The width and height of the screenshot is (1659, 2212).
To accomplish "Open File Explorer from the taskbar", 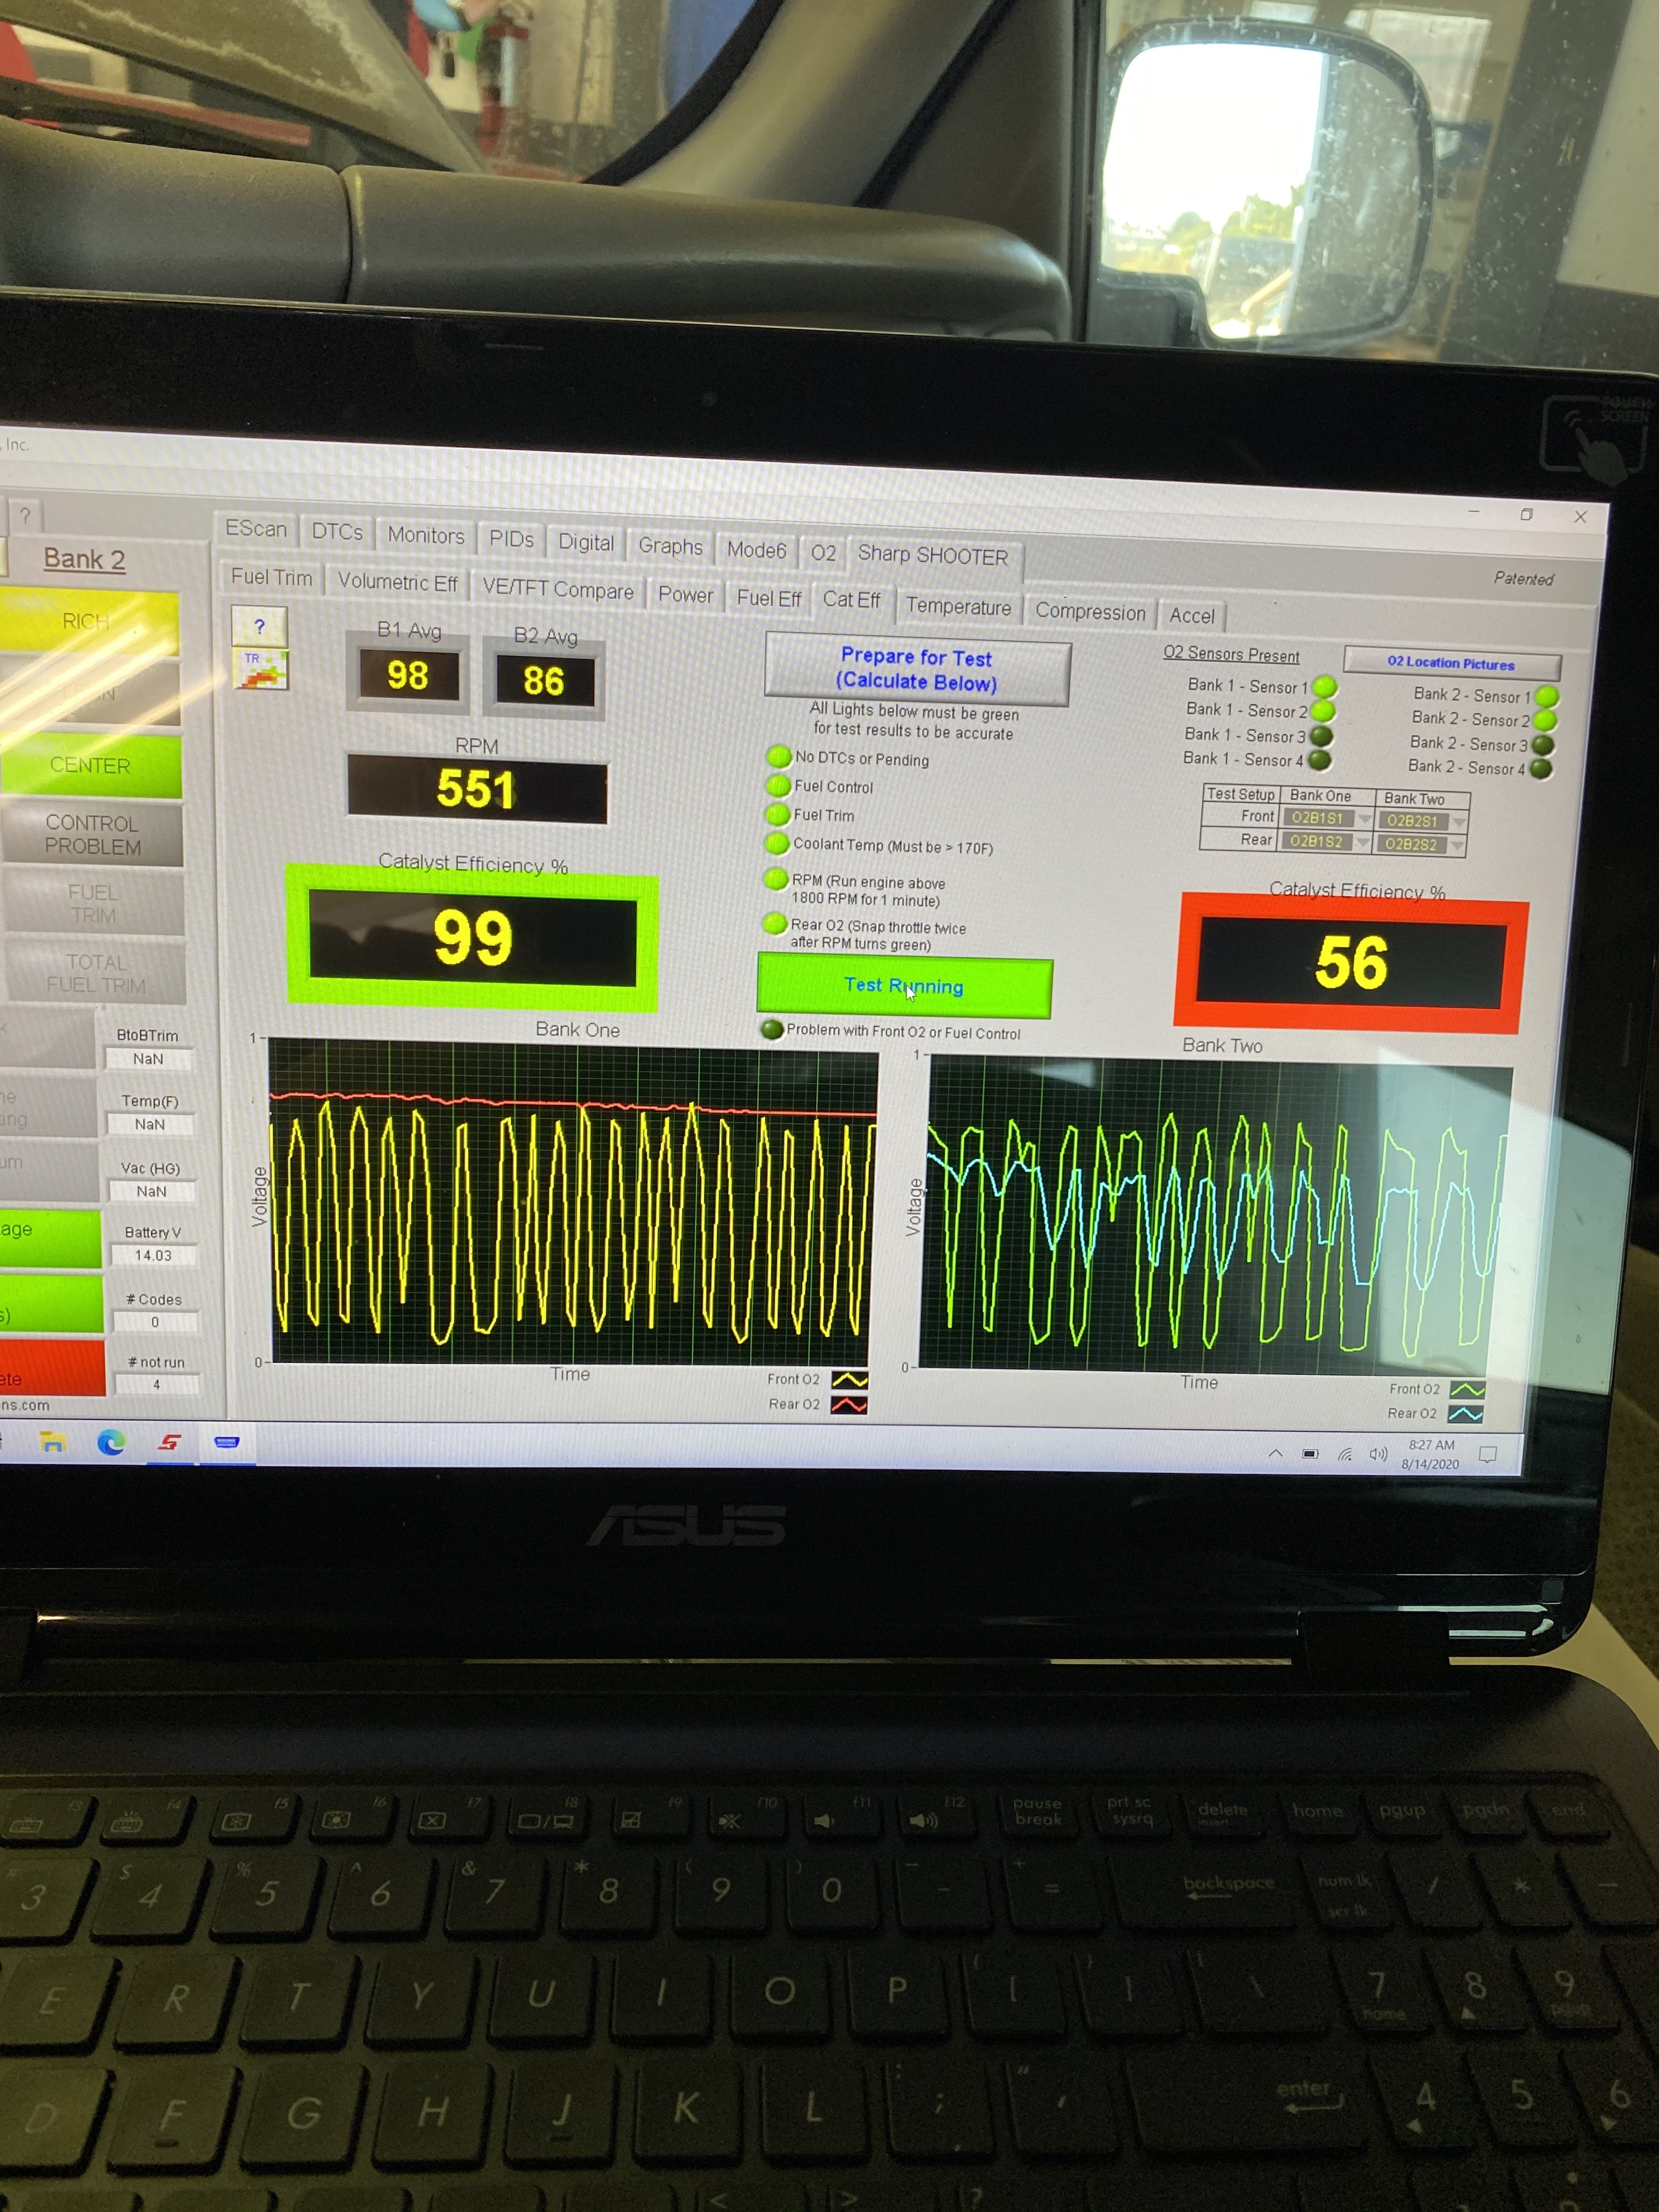I will [x=52, y=1441].
